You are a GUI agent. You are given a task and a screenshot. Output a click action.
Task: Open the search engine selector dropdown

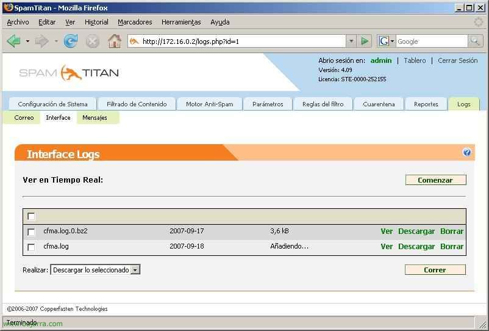[392, 41]
